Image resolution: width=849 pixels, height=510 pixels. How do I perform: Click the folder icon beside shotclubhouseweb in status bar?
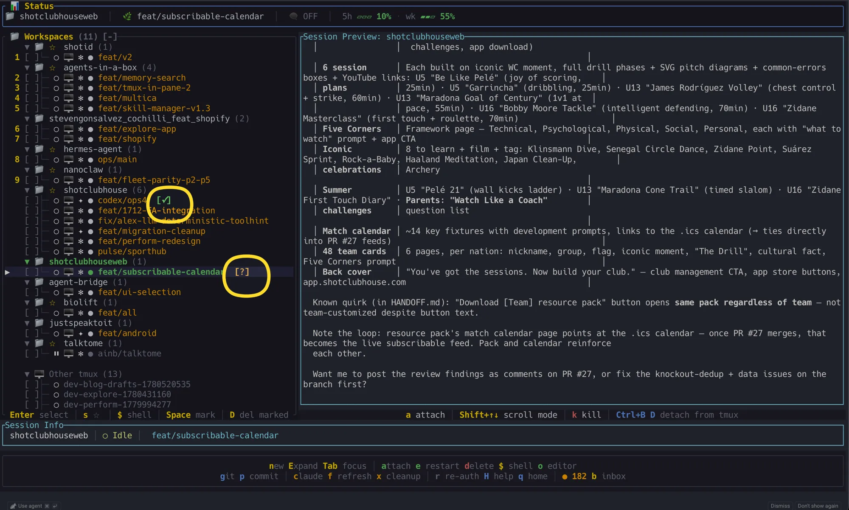(10, 16)
